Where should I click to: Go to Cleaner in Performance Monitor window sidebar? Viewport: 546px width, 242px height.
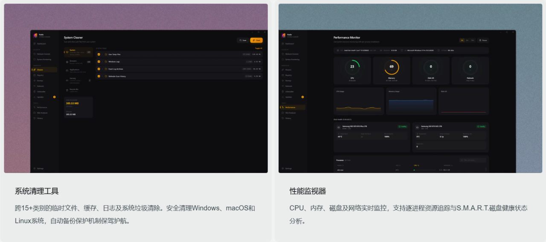click(x=293, y=69)
